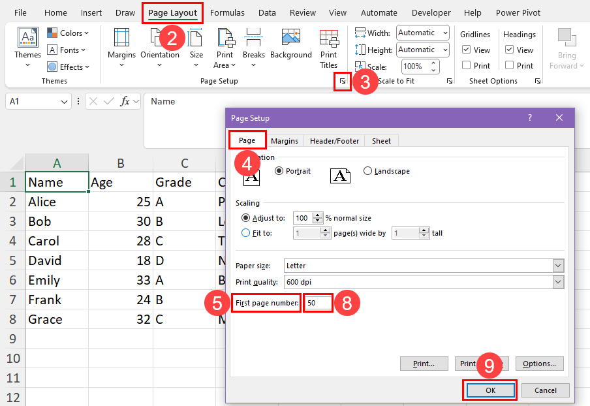Open the theme Effects menu

click(68, 67)
